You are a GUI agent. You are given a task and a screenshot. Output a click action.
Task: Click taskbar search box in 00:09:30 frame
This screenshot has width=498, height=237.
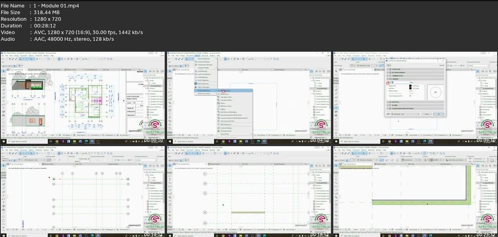(360, 141)
